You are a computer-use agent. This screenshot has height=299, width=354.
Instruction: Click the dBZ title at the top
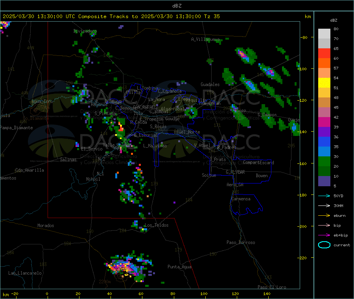(x=177, y=6)
